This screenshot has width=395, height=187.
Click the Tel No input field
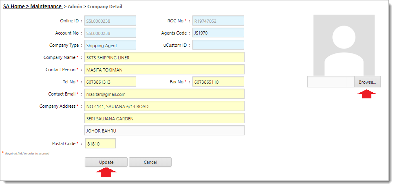coord(110,82)
